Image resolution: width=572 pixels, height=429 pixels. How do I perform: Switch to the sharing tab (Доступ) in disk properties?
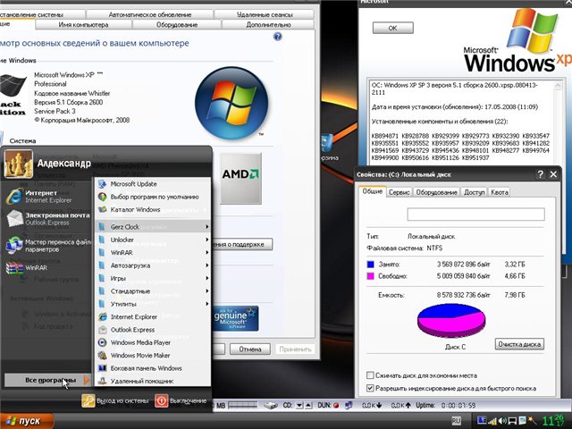[x=474, y=192]
